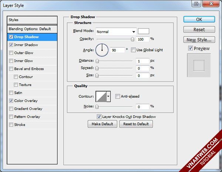Close the Layer Style dialog
The height and width of the screenshot is (172, 222).
point(215,3)
